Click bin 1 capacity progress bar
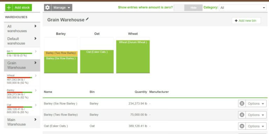 20,53
